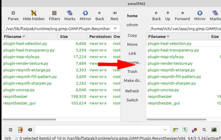Click the Panes icon in left toolbar
221x140 pixels.
[13, 13]
